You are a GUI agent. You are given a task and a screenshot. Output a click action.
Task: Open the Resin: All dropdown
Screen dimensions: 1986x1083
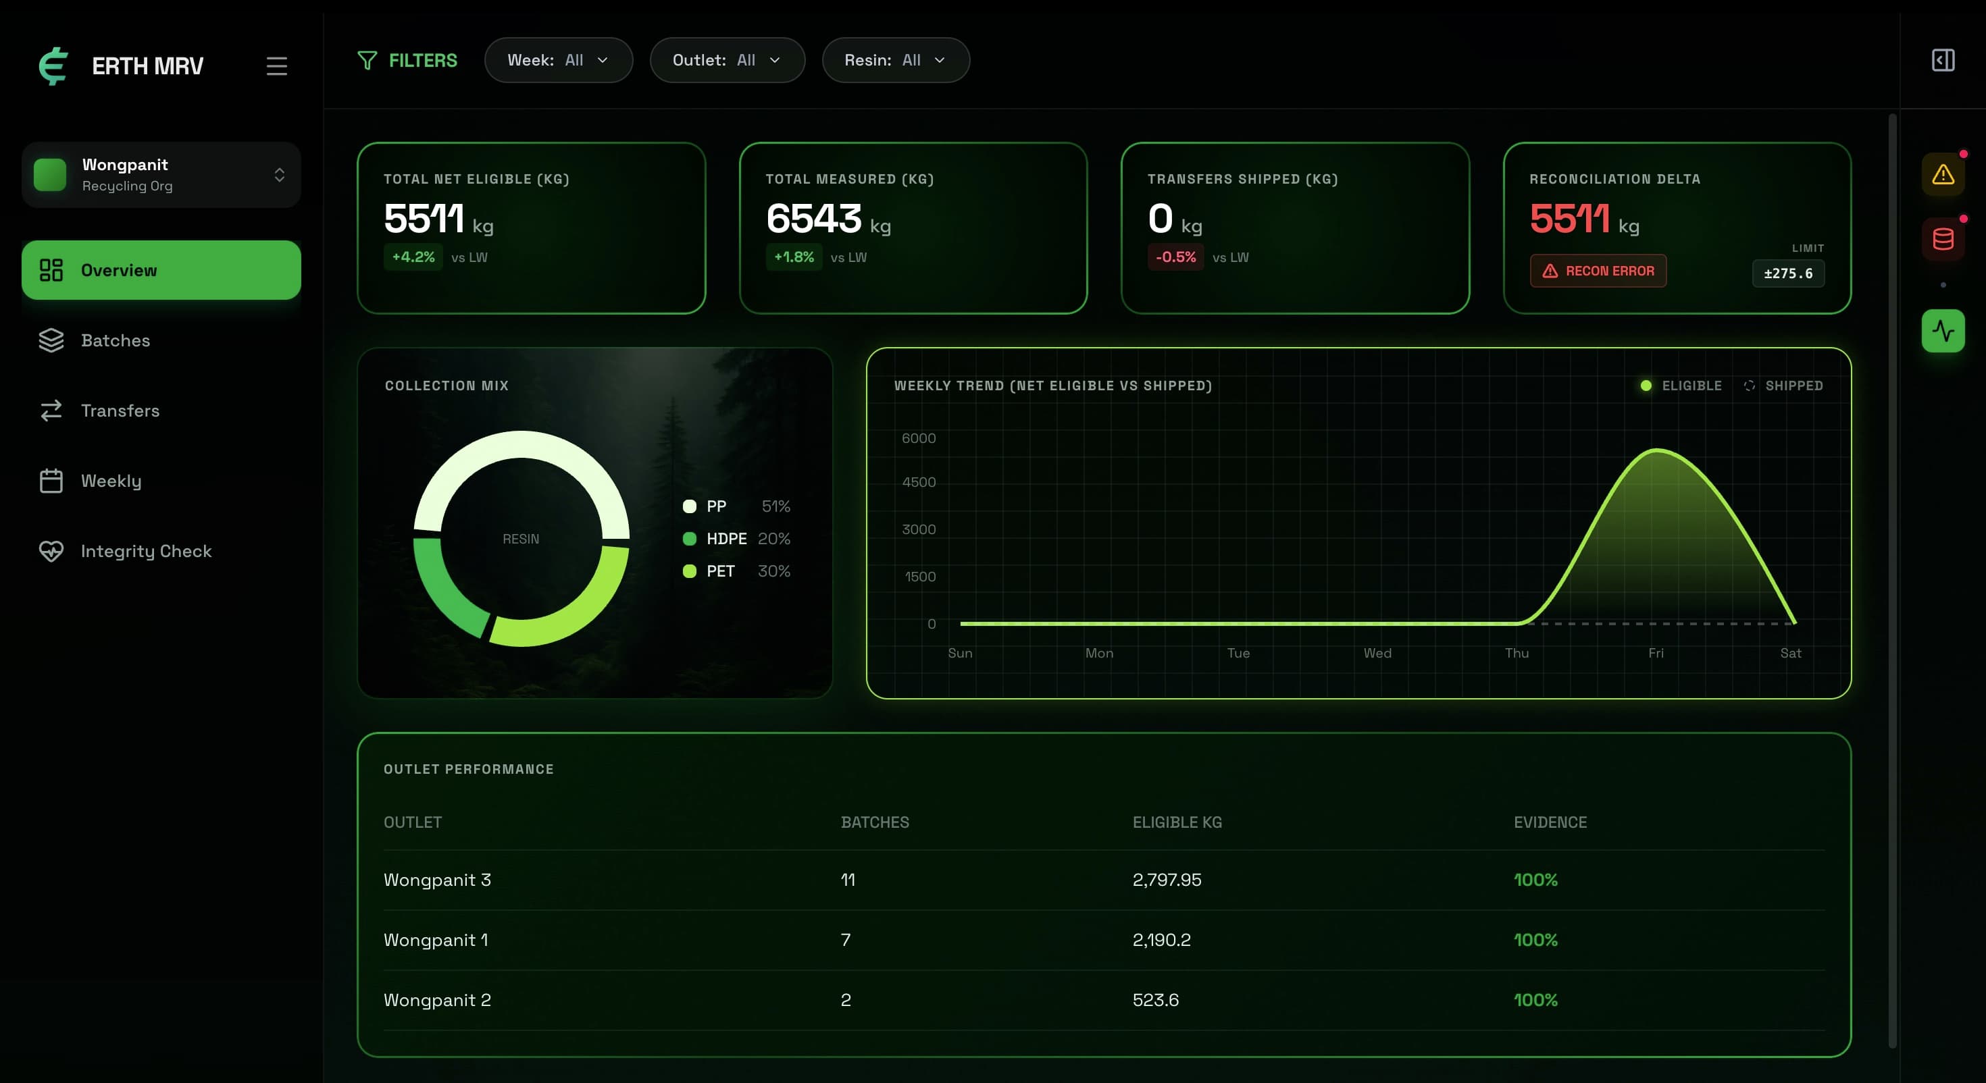[895, 59]
